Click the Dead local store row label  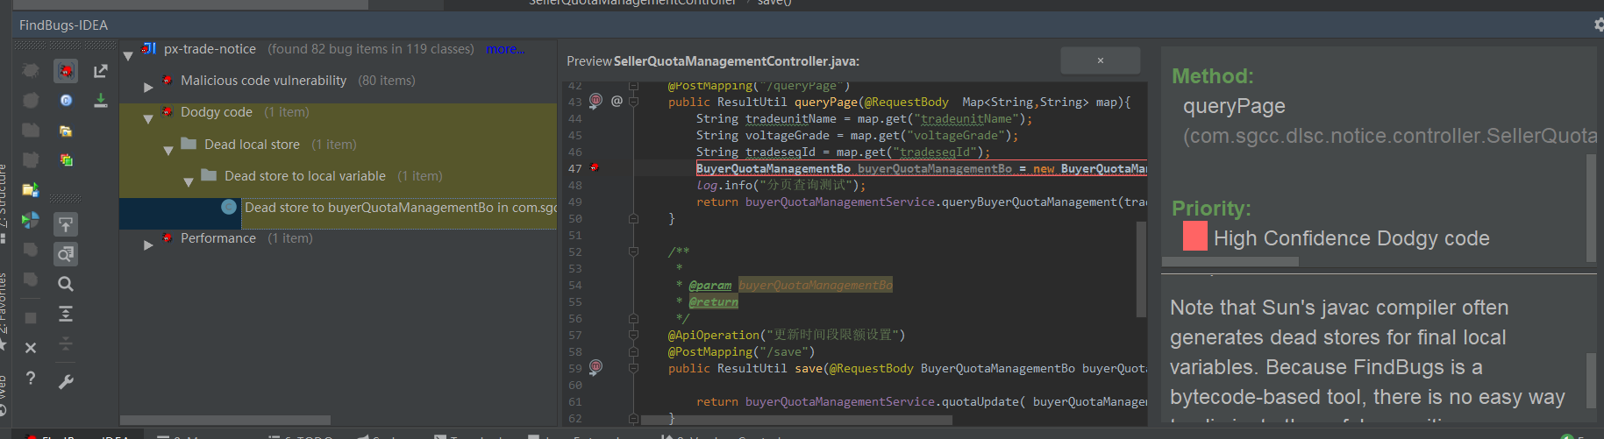coord(252,145)
